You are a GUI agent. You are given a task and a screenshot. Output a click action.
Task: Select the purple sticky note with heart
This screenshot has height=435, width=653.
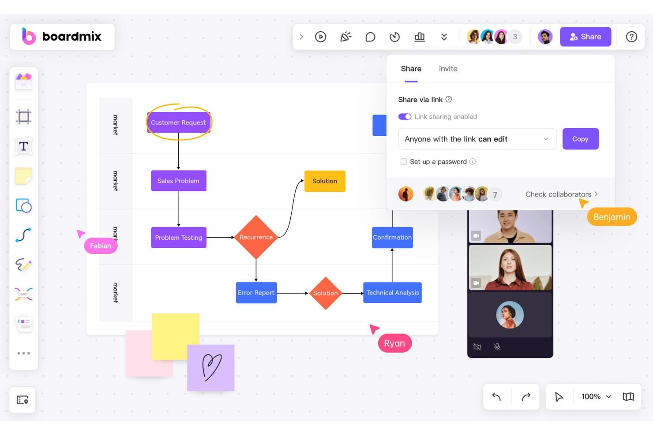211,368
